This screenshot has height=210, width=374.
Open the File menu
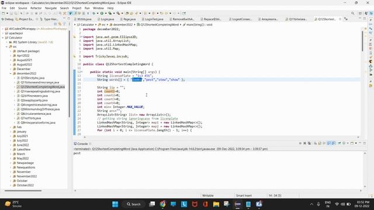coord(4,8)
